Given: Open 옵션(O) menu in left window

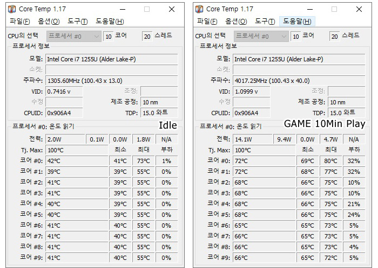Looking at the screenshot, I should coord(49,22).
